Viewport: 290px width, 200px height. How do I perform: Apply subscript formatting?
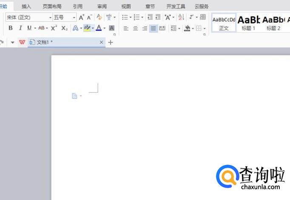(64, 28)
